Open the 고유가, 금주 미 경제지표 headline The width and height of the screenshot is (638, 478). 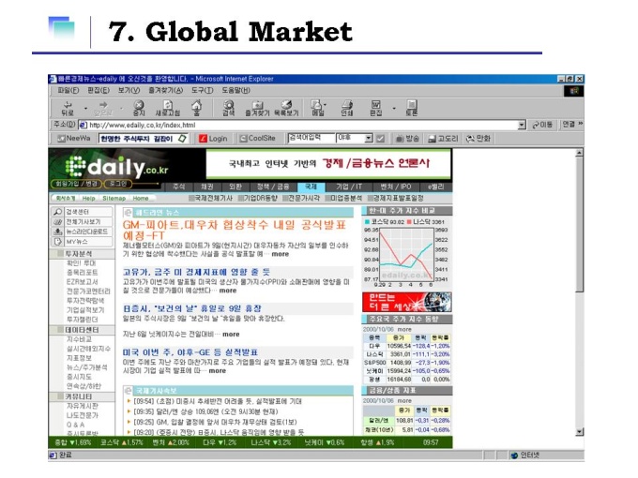pos(196,272)
